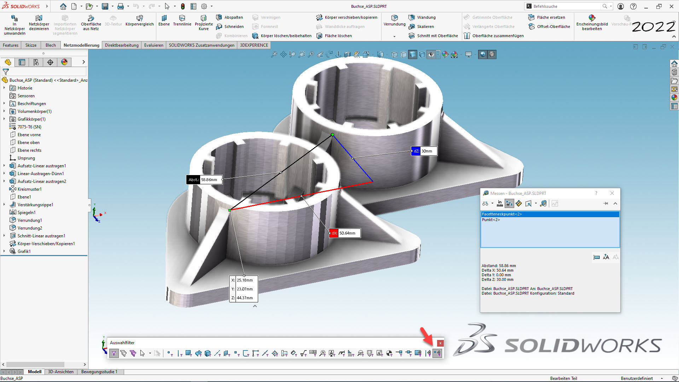Viewport: 679px width, 382px height.
Task: Toggle filter for faces in Auswahlfilter
Action: (188, 353)
